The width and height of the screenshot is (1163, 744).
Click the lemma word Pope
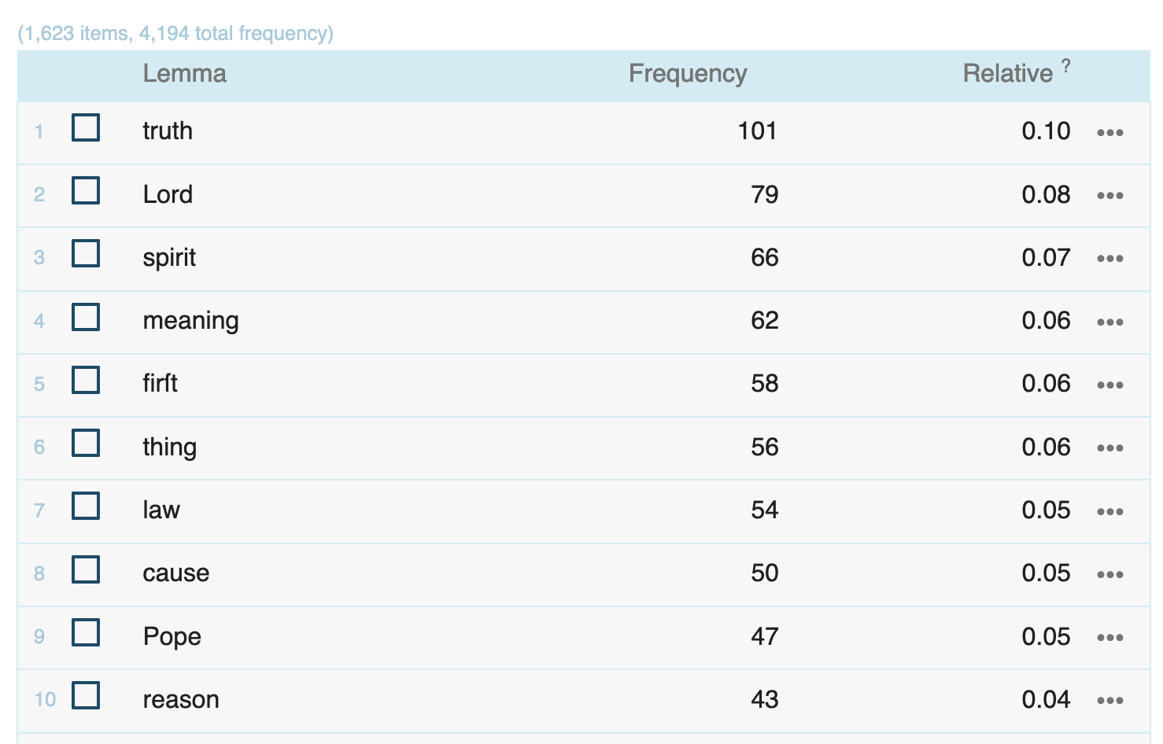tap(172, 636)
